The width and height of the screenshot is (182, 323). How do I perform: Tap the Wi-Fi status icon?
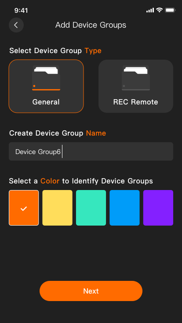[159, 10]
